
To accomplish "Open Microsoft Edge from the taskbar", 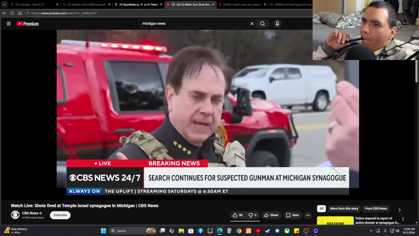I will 220,231.
